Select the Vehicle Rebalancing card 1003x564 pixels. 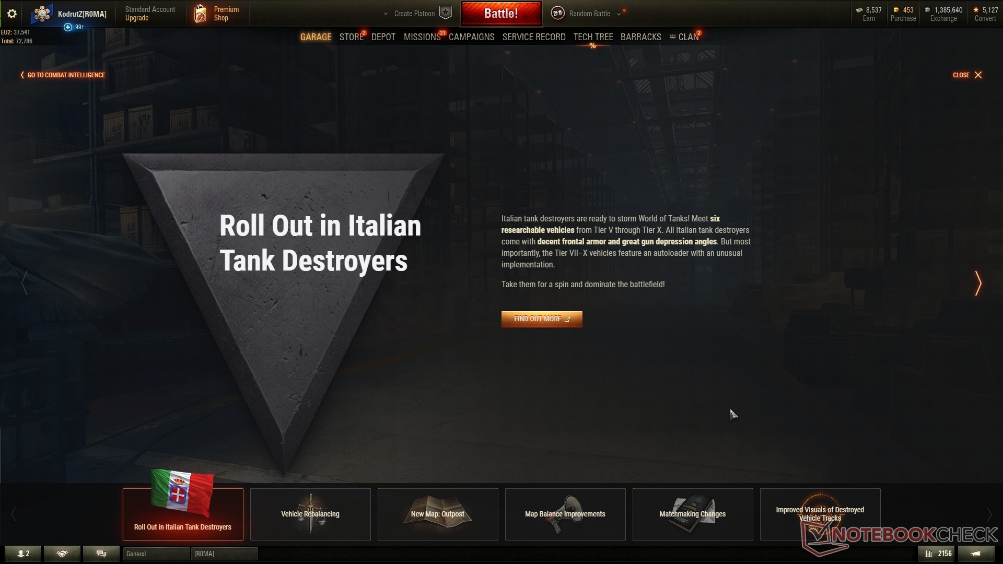tap(310, 514)
